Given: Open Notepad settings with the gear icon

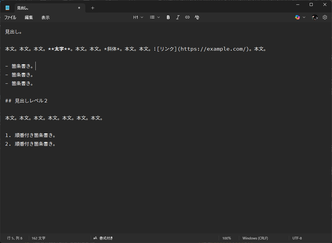Looking at the screenshot, I should point(325,17).
